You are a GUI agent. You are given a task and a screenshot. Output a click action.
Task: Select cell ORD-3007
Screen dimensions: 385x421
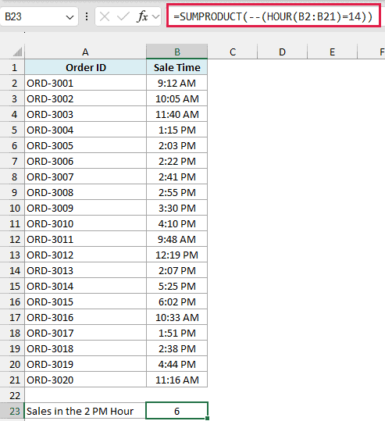click(x=85, y=177)
